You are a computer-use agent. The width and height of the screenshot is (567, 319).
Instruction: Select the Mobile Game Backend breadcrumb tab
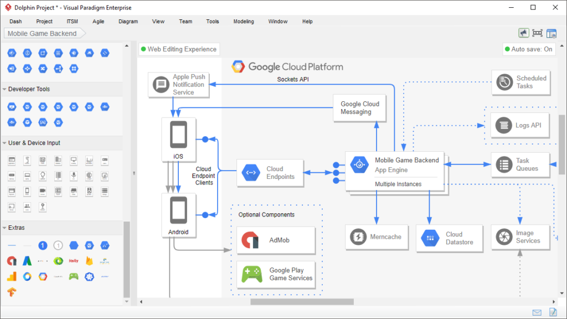(41, 33)
